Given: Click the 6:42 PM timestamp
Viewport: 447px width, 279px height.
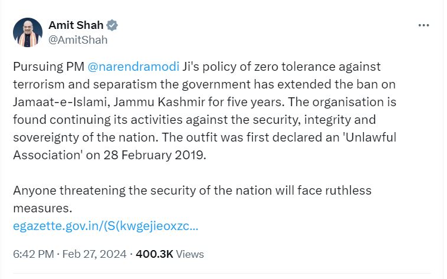Looking at the screenshot, I should [x=32, y=254].
